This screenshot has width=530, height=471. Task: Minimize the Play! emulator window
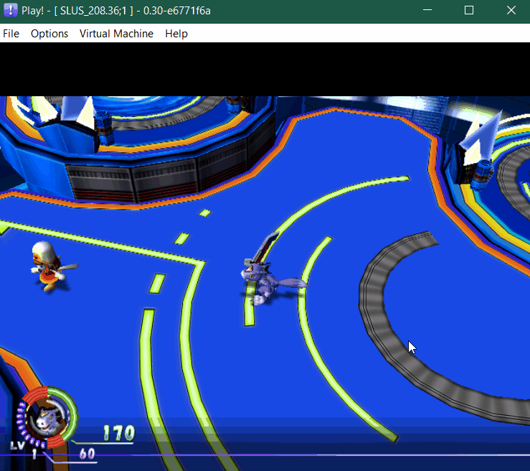[427, 10]
